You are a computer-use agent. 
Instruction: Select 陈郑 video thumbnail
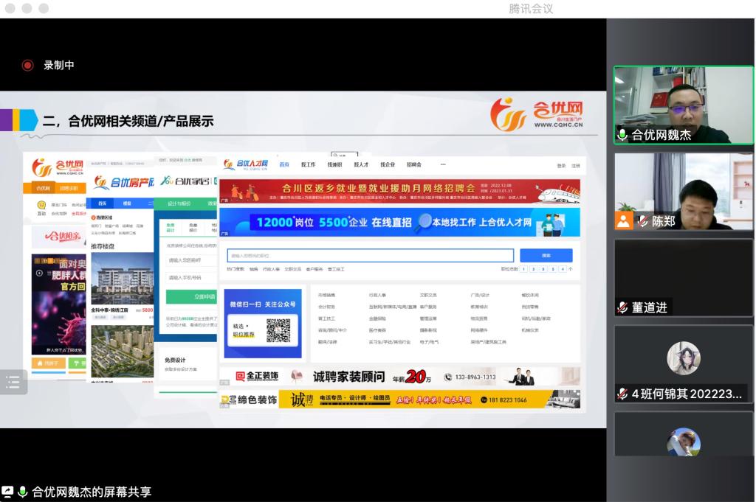point(683,192)
